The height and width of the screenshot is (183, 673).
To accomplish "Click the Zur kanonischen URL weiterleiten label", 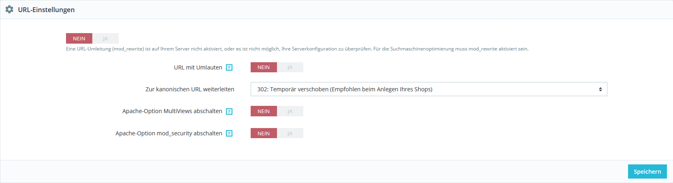I will click(x=190, y=89).
